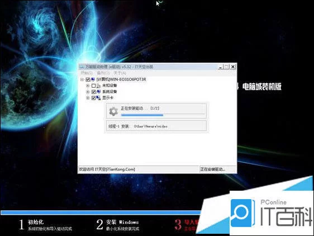The image size is (314, 236).
Task: Click the Other\Vmware\video thread text
Action: pos(151,126)
